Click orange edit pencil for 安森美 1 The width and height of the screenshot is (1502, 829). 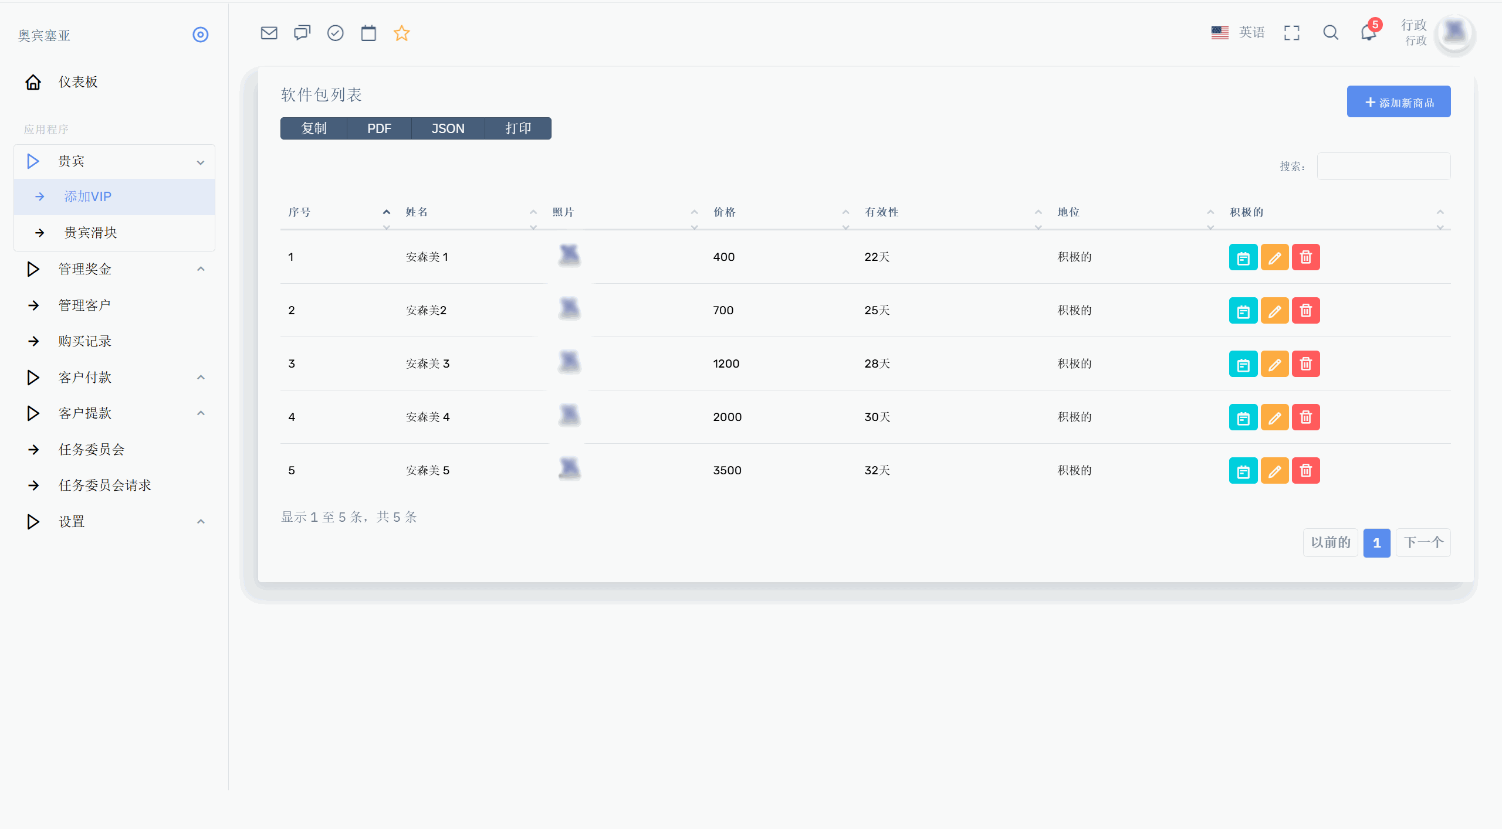(x=1274, y=257)
